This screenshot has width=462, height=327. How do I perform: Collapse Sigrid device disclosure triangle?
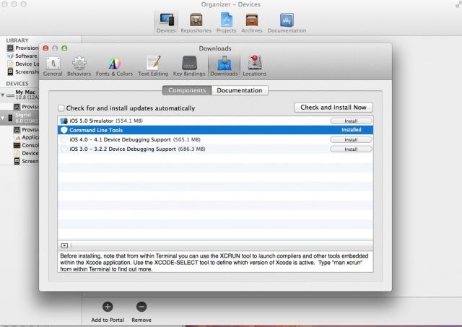pyautogui.click(x=3, y=118)
